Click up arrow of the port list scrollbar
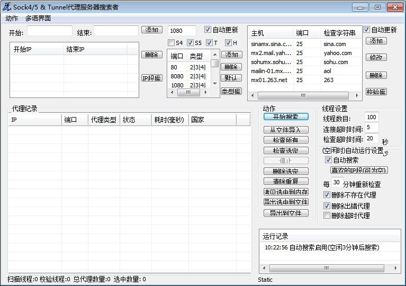The image size is (406, 286). coord(215,54)
